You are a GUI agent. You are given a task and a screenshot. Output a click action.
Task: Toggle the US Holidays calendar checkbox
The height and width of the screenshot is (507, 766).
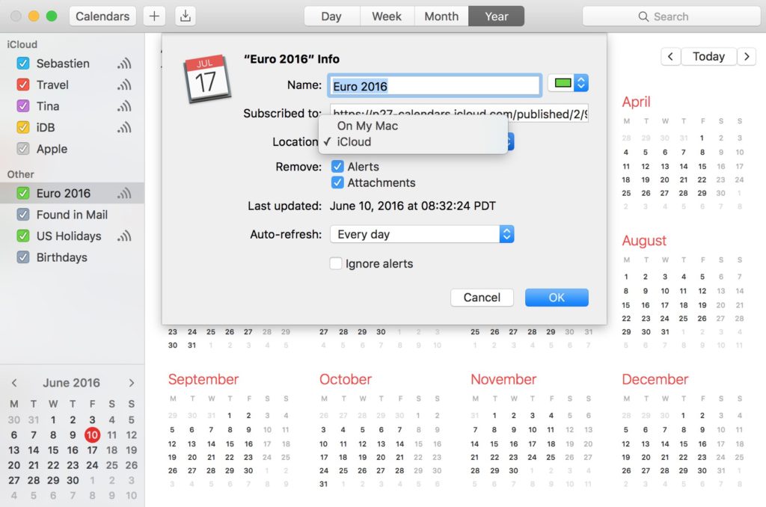(23, 236)
